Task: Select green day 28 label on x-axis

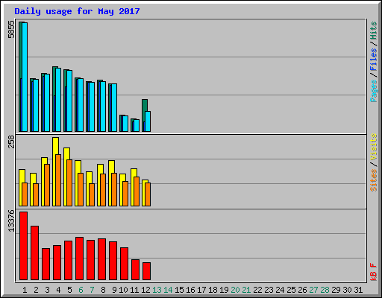Action: (325, 290)
